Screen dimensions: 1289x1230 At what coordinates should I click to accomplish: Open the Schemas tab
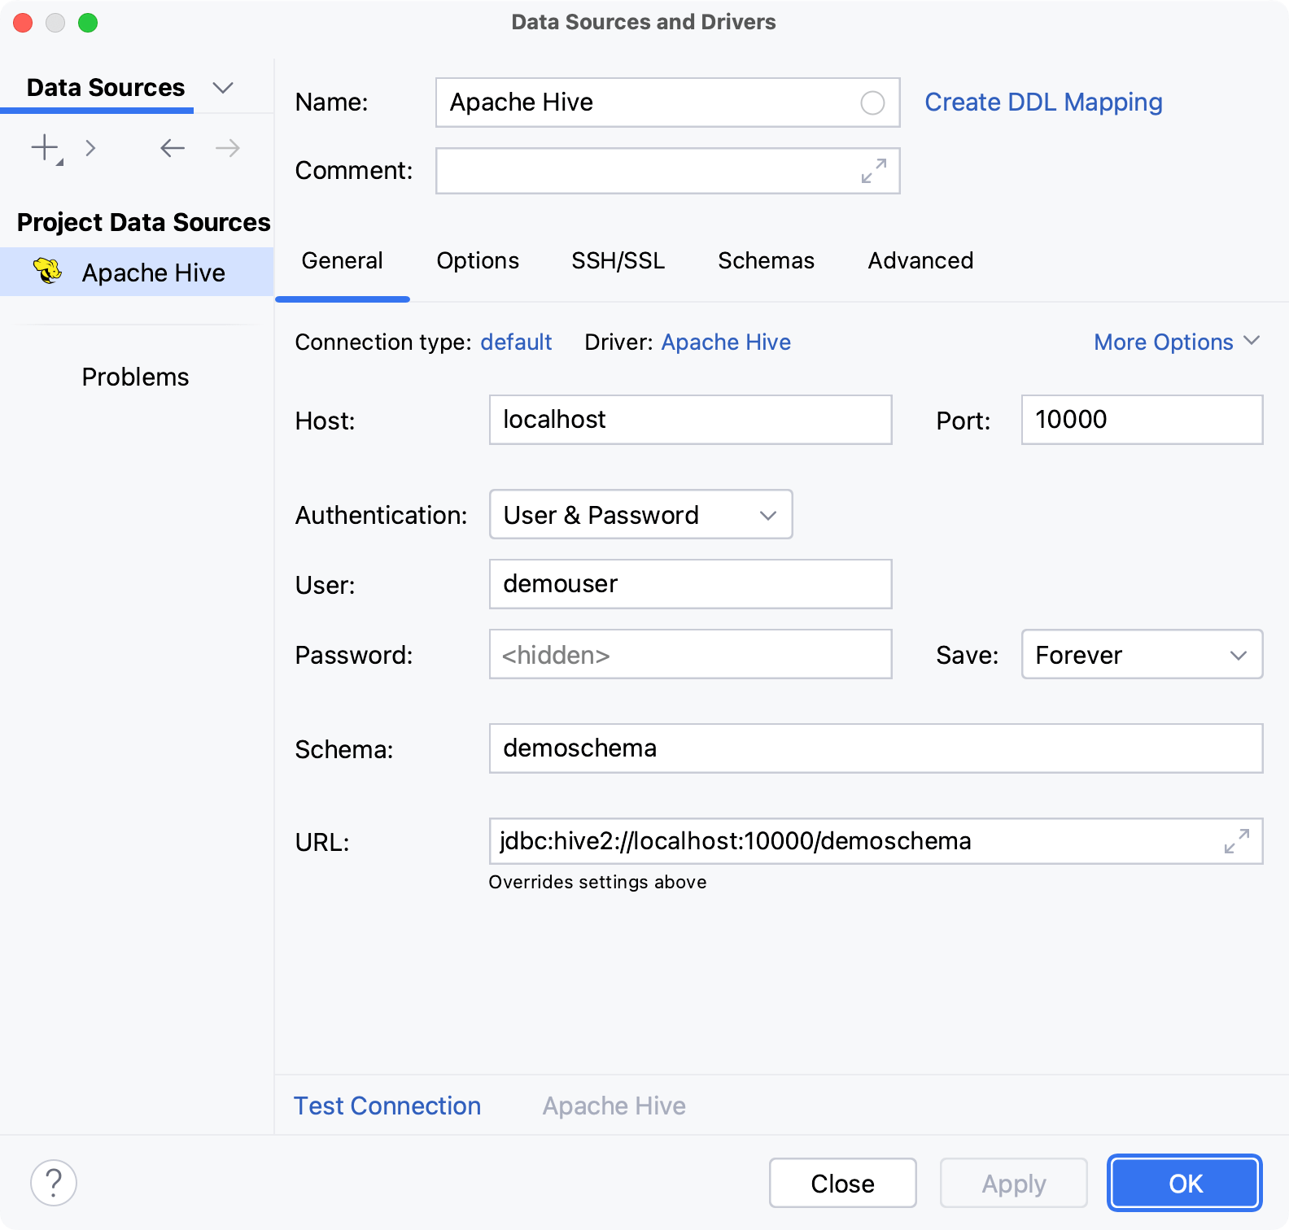click(x=766, y=261)
